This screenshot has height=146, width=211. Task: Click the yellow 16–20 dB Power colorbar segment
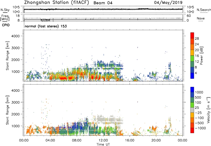point(192,53)
